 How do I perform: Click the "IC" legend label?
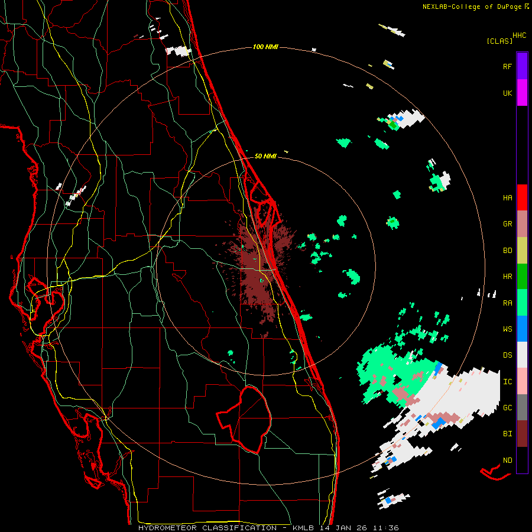[x=507, y=382]
